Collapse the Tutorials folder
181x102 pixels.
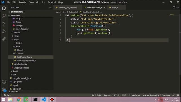[20, 54]
